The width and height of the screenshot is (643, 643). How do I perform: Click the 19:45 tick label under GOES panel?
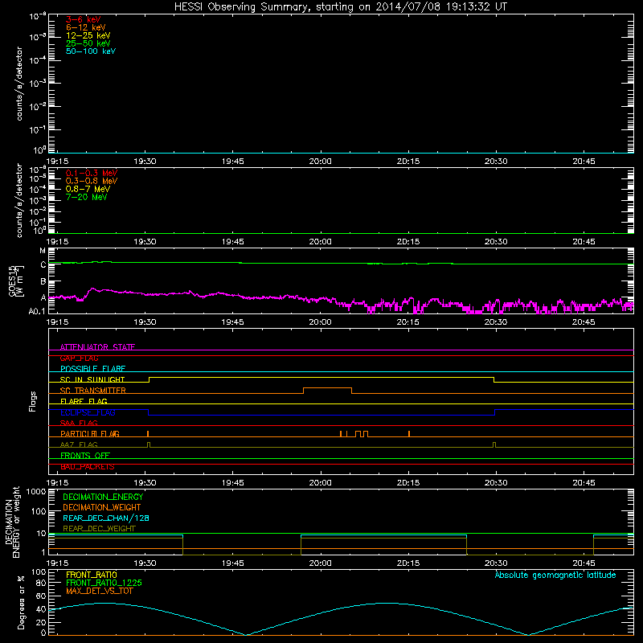click(232, 322)
